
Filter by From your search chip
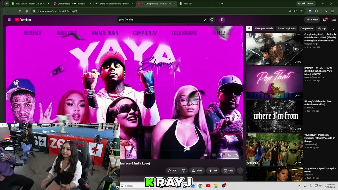tap(264, 28)
